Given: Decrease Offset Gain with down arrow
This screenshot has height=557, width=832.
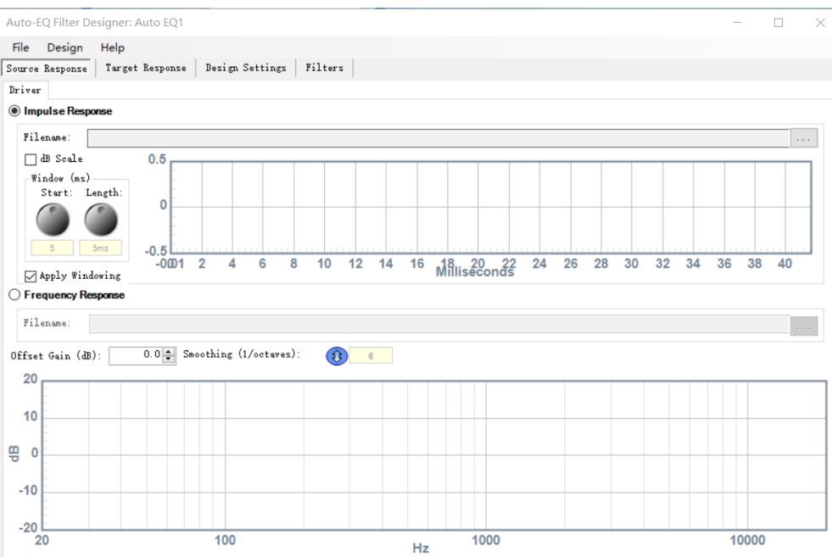Looking at the screenshot, I should pyautogui.click(x=169, y=359).
